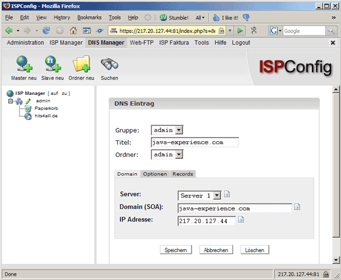Open the Hilfe menu
This screenshot has height=280, width=341.
(221, 43)
